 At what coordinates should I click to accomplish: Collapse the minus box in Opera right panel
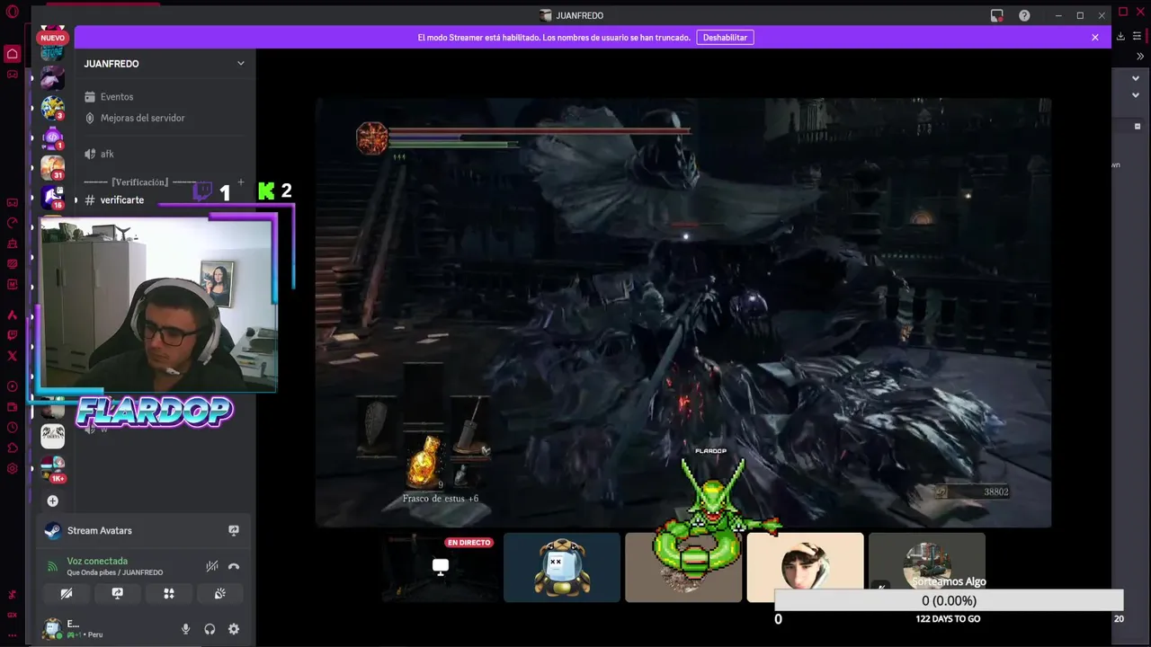tap(1138, 127)
